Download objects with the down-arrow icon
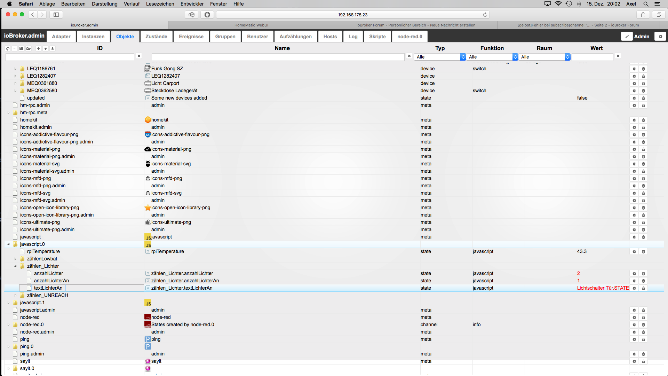Screen dimensions: 668x376 point(52,48)
